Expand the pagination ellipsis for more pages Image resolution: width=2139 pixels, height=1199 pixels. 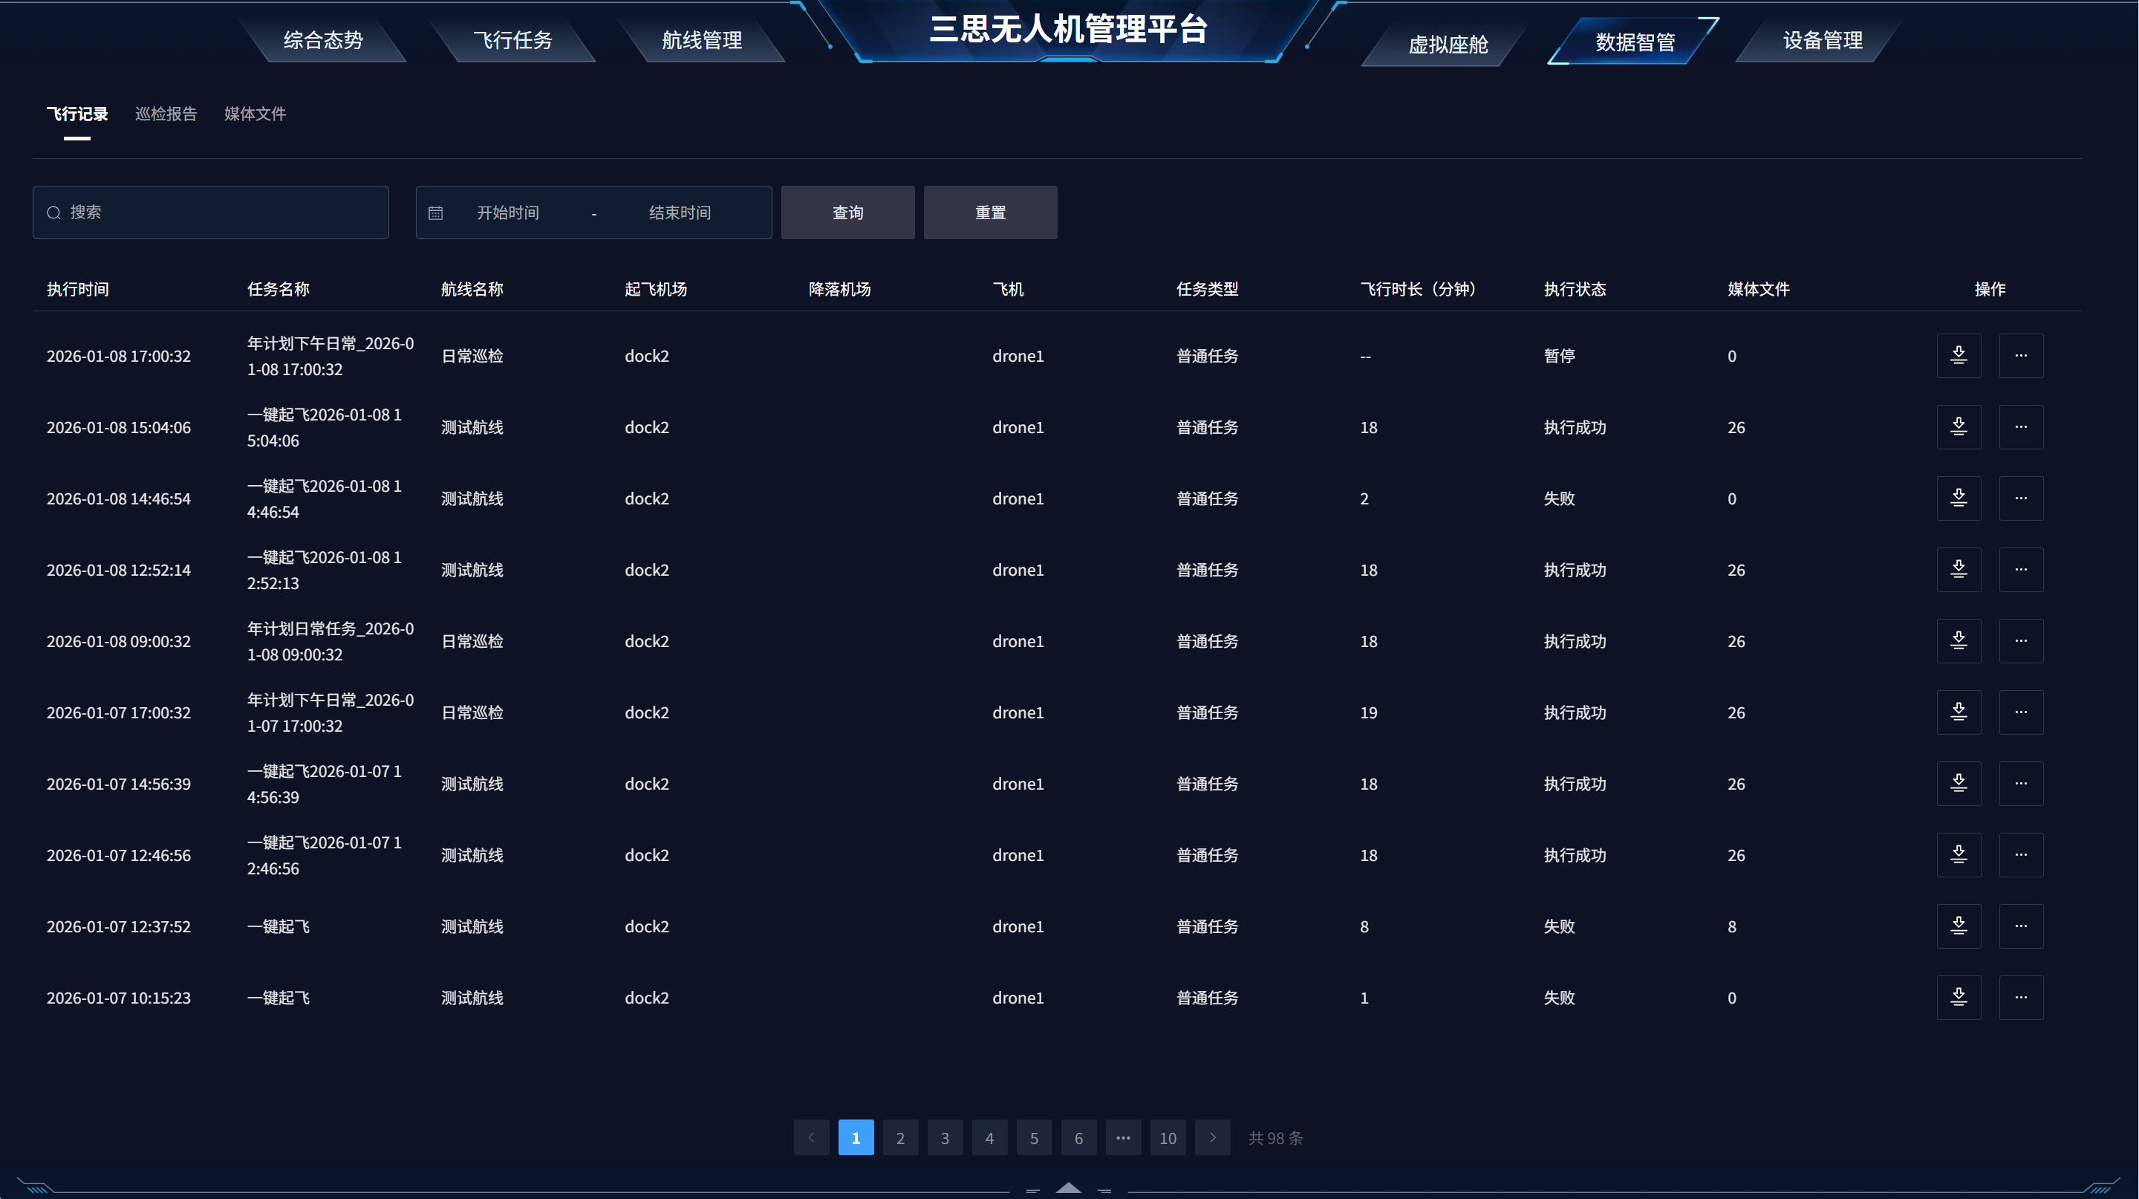pos(1123,1137)
